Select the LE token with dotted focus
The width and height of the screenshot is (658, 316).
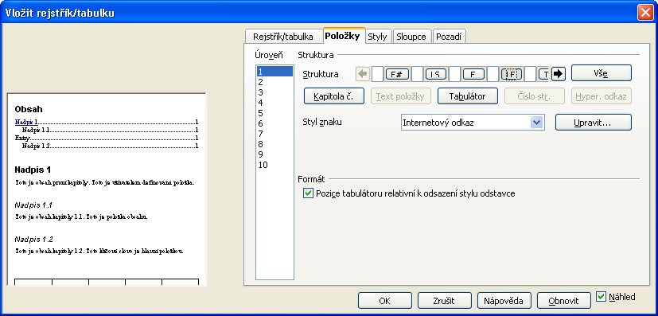click(x=512, y=74)
